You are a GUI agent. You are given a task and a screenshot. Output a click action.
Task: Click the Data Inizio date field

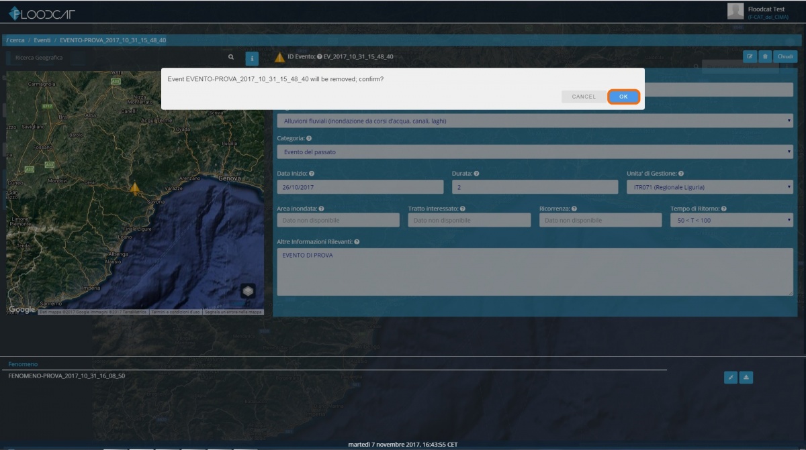tap(360, 187)
